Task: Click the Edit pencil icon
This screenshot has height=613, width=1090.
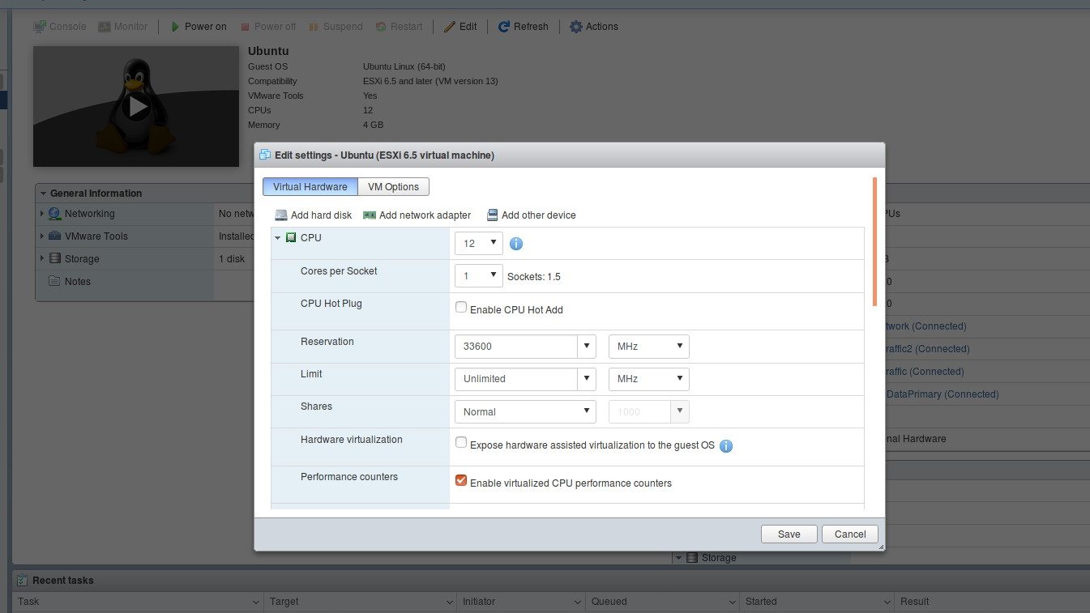Action: (x=449, y=26)
